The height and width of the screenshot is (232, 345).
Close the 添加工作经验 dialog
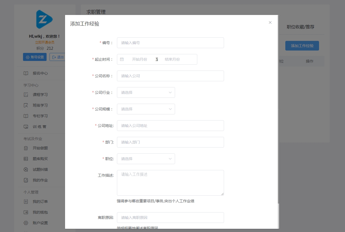coord(270,22)
